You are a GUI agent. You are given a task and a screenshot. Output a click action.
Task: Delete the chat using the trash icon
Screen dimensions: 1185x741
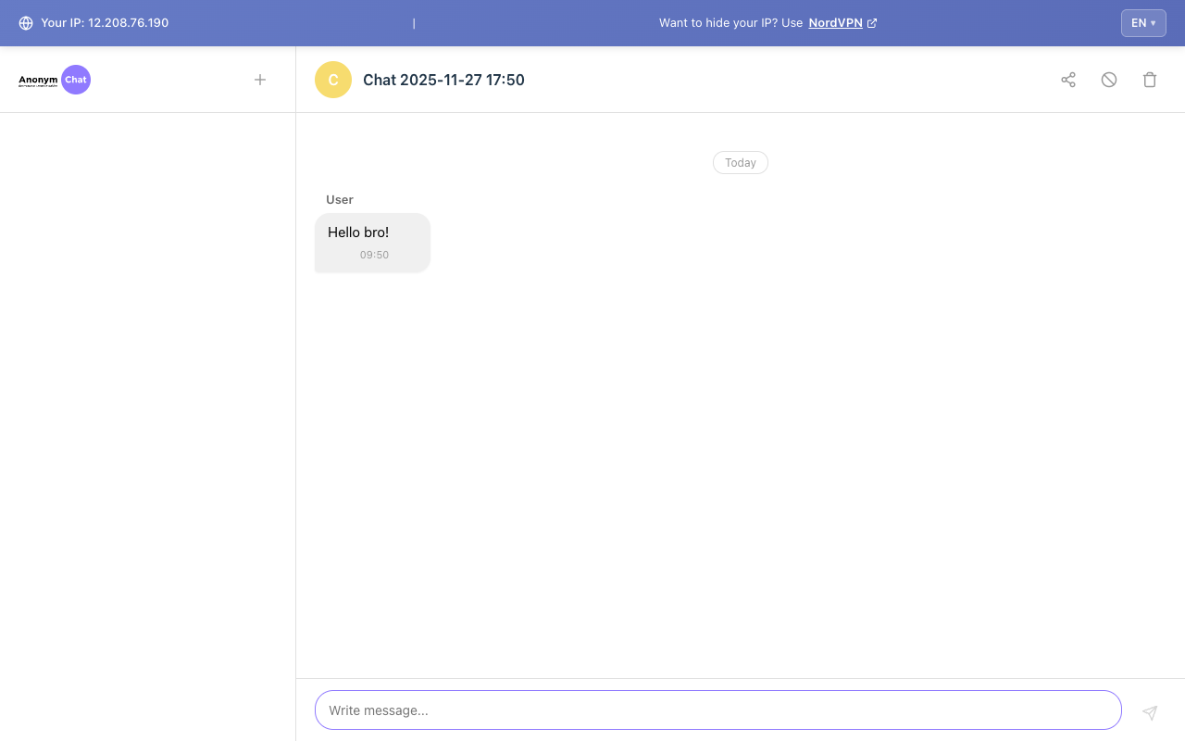tap(1150, 80)
